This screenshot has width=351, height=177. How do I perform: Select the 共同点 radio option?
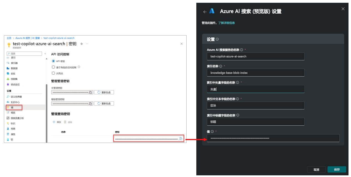53,73
